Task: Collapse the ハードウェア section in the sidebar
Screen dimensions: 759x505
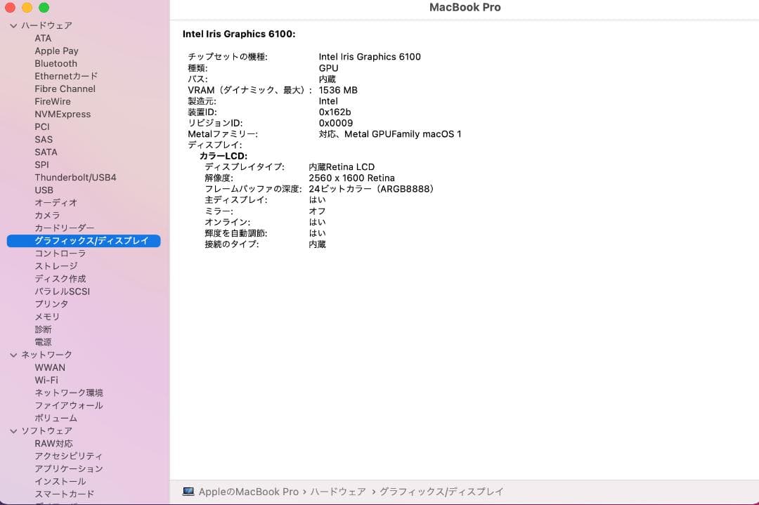Action: (13, 25)
